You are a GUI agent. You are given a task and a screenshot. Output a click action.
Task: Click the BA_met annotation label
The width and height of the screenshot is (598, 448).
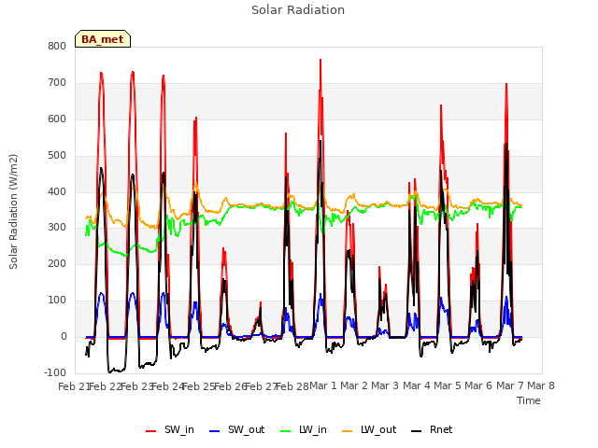click(103, 39)
